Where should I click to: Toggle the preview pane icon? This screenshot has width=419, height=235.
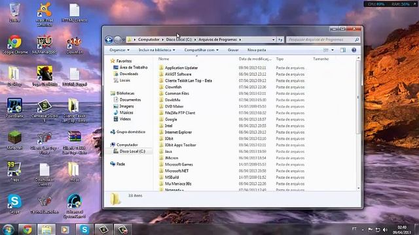pyautogui.click(x=343, y=50)
